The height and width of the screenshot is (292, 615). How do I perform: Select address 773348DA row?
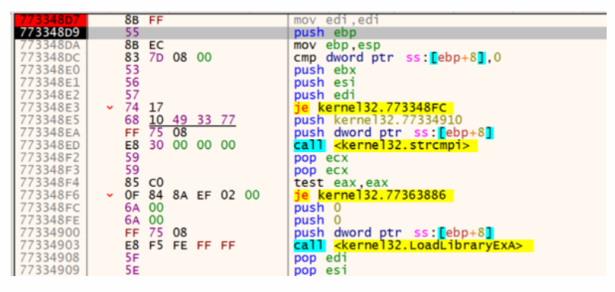click(50, 45)
